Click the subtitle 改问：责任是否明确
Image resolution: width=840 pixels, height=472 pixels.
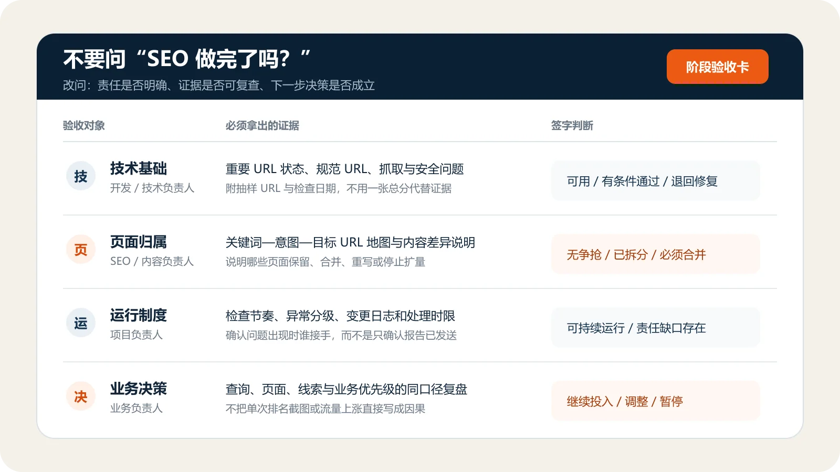coord(219,85)
